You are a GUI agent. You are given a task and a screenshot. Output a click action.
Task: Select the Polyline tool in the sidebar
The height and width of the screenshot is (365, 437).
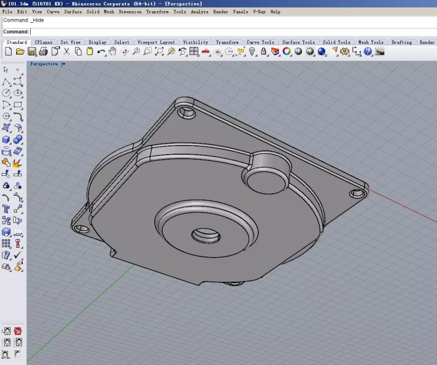[x=6, y=81]
